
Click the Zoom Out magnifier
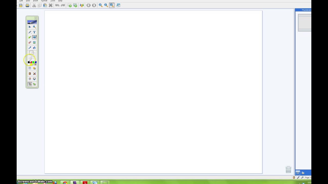click(106, 5)
